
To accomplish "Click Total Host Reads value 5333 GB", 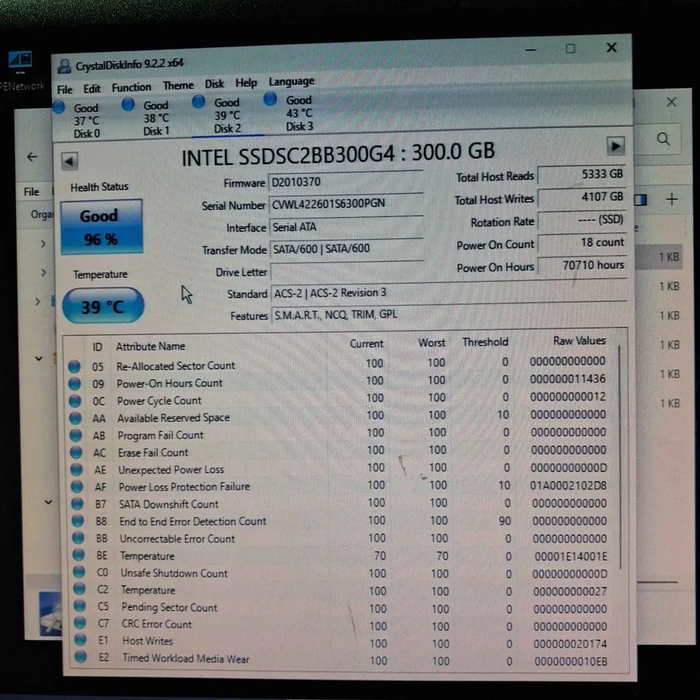I will (581, 174).
